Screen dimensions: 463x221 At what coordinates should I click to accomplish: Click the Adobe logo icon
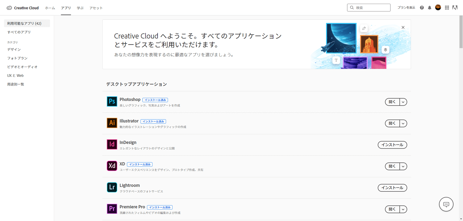click(x=455, y=8)
